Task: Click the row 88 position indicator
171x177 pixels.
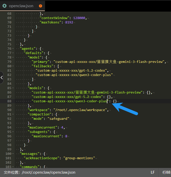Action: pos(166,172)
